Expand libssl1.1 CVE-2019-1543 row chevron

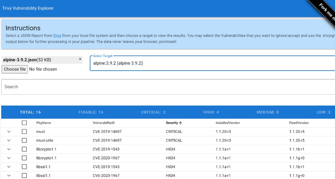[9, 167]
